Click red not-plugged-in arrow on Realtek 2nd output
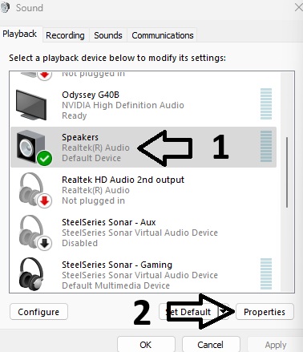Image resolution: width=303 pixels, height=352 pixels. [x=45, y=200]
